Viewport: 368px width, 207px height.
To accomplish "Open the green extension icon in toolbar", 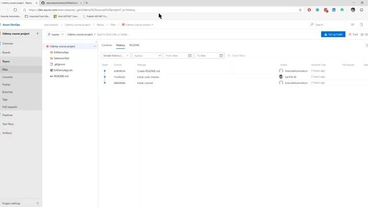I will (342, 10).
